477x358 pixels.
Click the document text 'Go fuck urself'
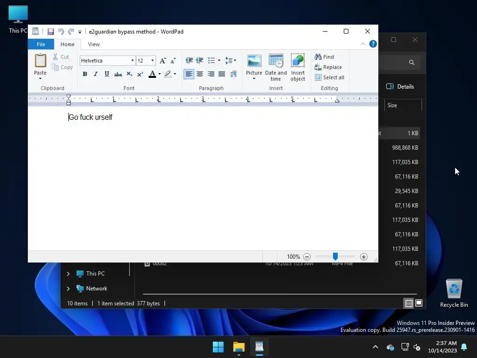[x=90, y=117]
